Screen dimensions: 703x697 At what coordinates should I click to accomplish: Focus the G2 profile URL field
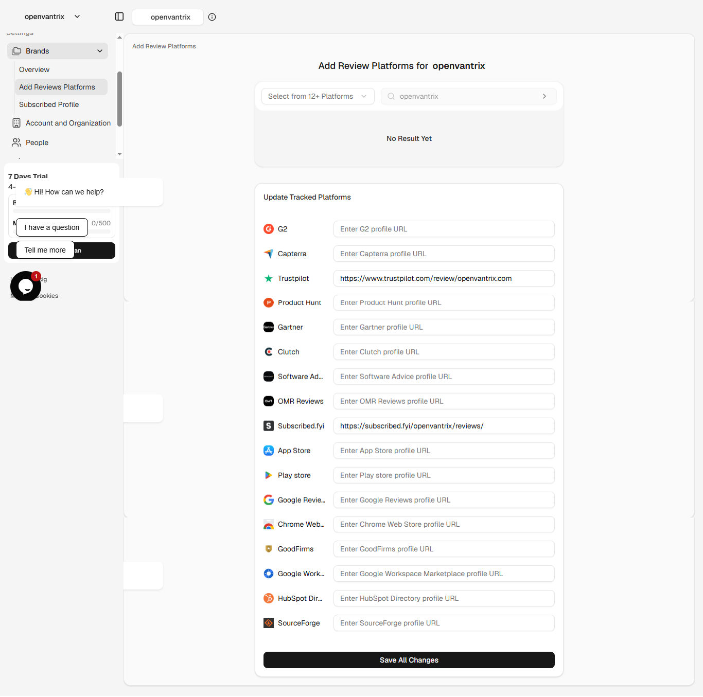(444, 229)
